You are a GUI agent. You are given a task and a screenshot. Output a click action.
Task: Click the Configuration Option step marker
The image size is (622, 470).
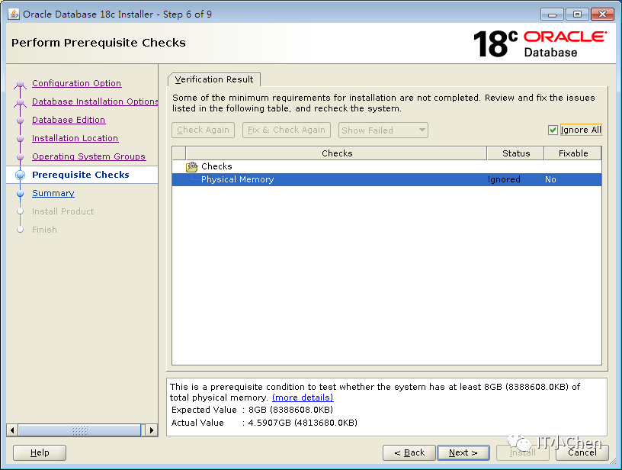click(x=20, y=84)
